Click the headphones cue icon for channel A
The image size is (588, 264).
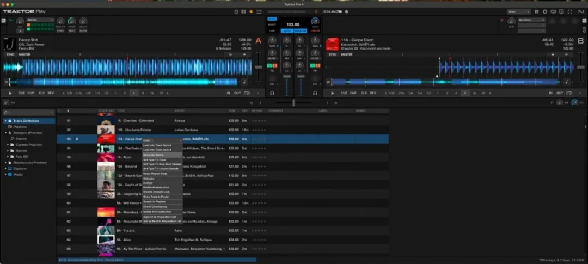click(x=272, y=93)
